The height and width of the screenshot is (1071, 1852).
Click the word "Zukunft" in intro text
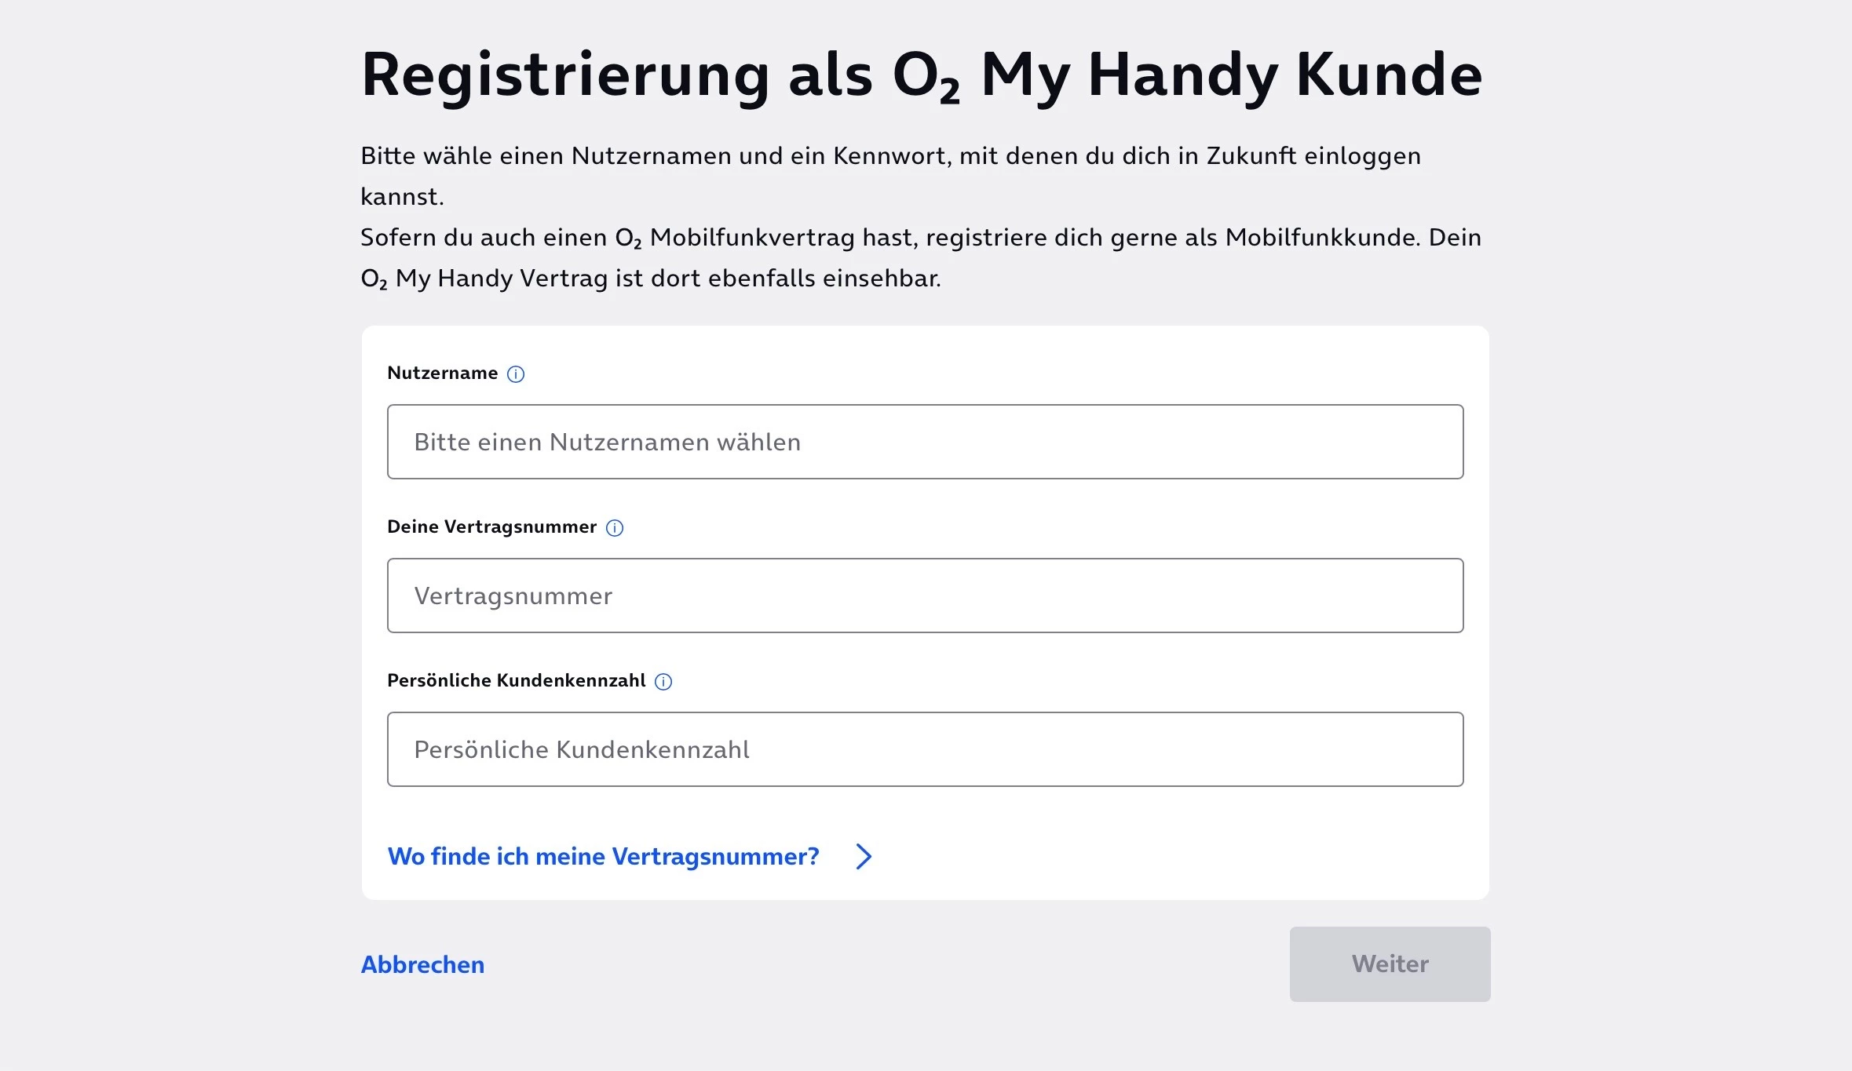pos(1251,155)
